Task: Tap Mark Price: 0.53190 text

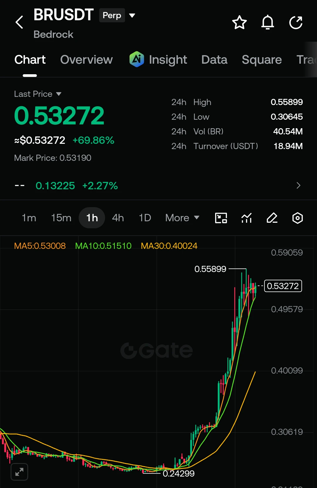Action: click(x=53, y=158)
